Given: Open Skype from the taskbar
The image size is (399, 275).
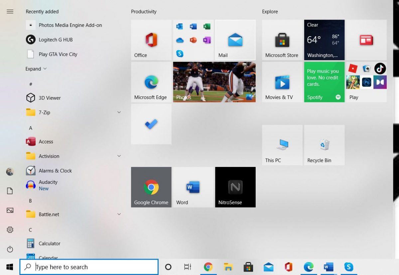Looking at the screenshot, I should 348,267.
